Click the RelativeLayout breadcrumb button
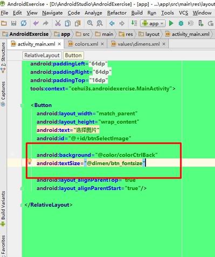 (42, 56)
